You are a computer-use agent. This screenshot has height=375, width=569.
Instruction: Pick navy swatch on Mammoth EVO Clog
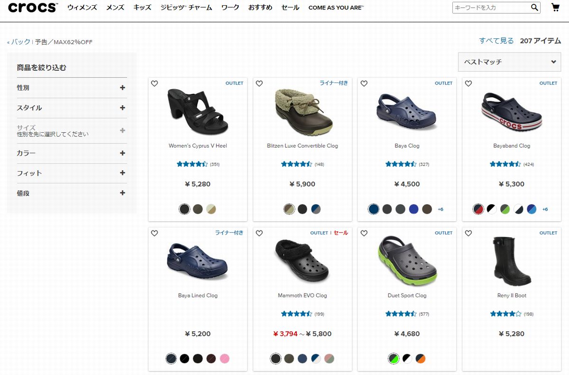click(x=303, y=359)
